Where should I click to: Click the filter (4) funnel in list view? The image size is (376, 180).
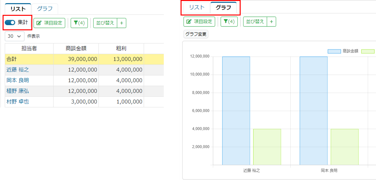(x=79, y=23)
